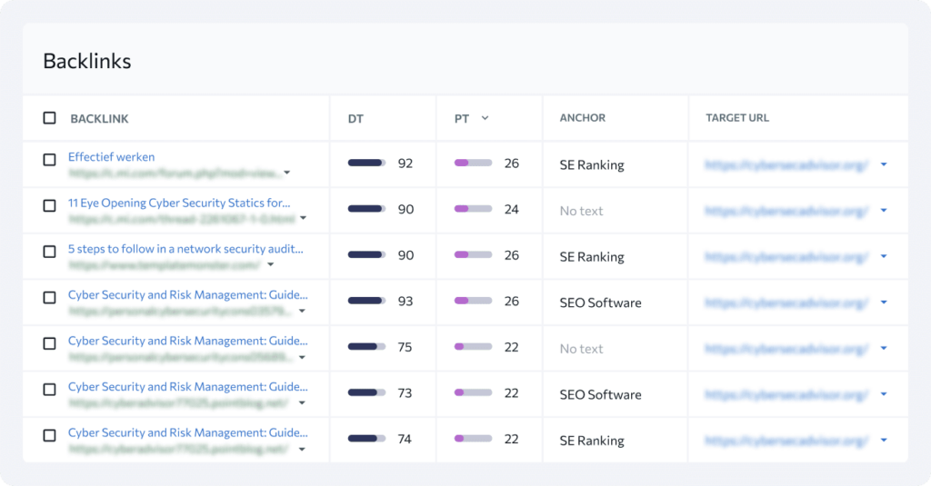Click the No text anchor in second row
Screen dimensions: 931x486
(581, 211)
